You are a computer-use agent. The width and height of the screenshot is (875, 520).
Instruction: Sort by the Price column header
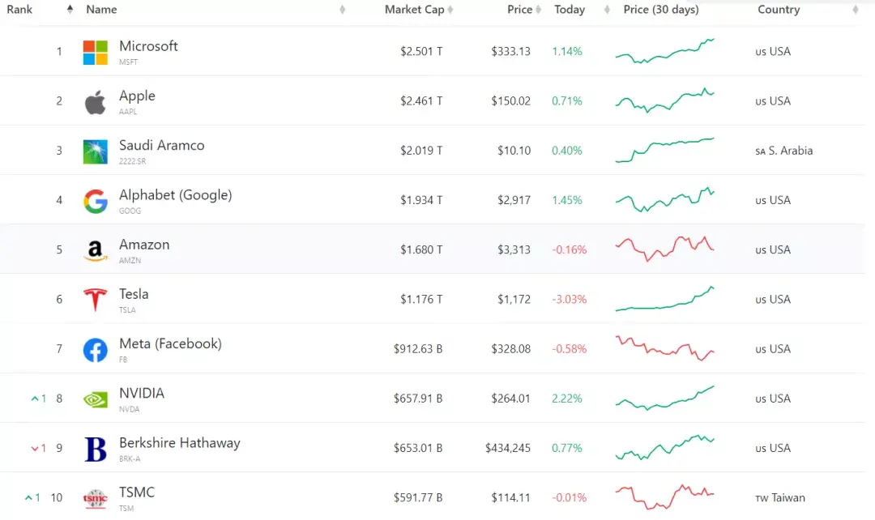519,10
